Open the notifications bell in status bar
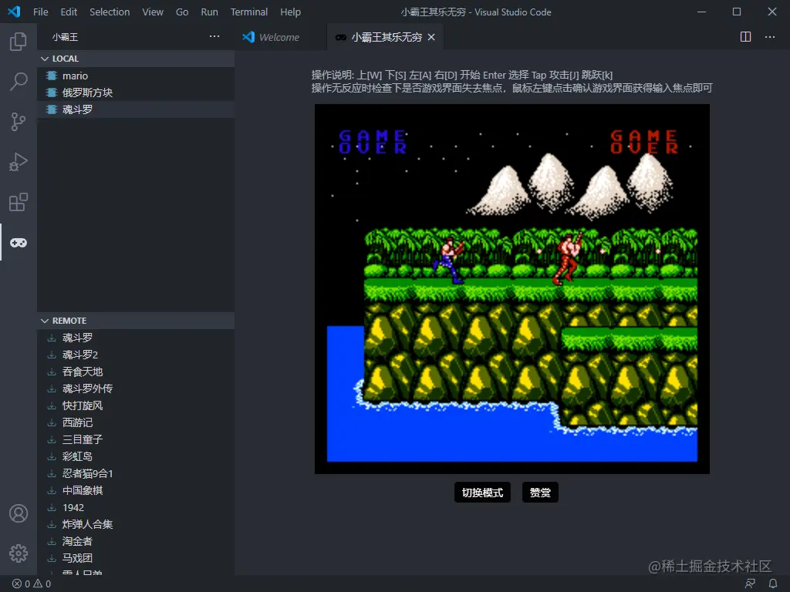 [x=773, y=584]
